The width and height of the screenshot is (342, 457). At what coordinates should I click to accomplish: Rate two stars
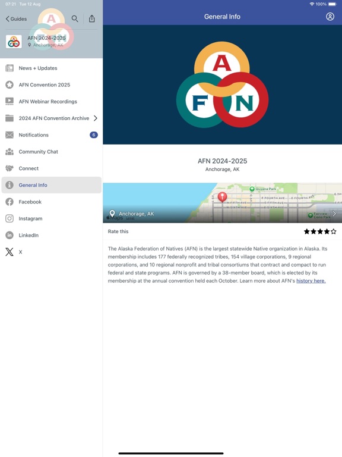313,231
